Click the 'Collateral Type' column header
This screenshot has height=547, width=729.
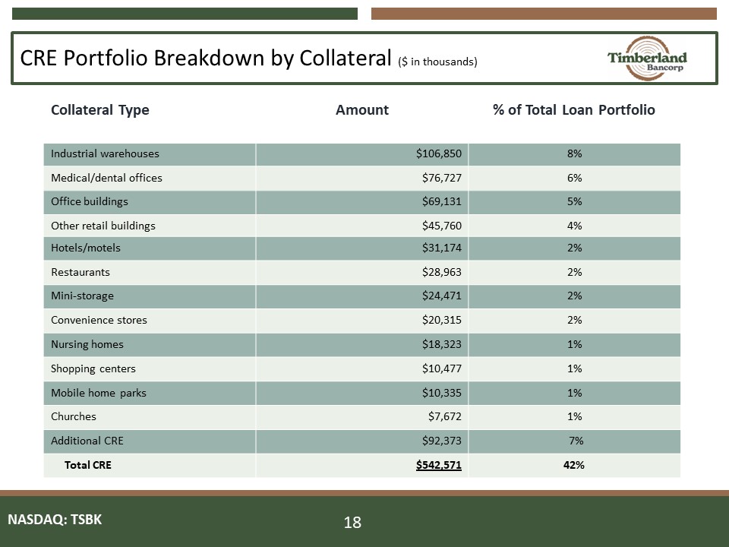point(99,110)
